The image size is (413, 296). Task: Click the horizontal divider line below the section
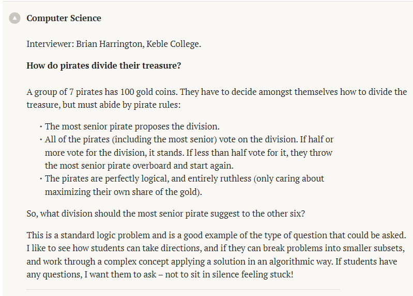(x=183, y=290)
